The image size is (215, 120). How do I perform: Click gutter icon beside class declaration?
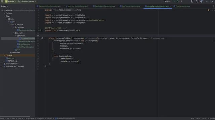point(40,30)
